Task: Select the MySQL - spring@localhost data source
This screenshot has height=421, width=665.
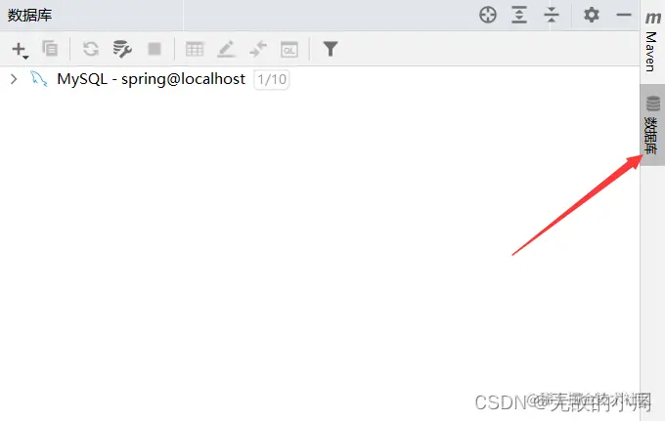Action: [x=151, y=79]
